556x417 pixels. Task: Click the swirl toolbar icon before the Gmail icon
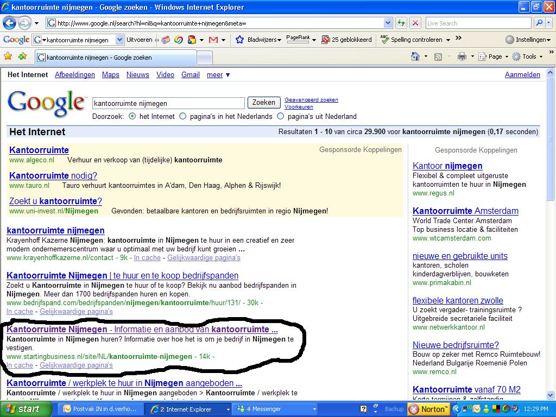[179, 40]
